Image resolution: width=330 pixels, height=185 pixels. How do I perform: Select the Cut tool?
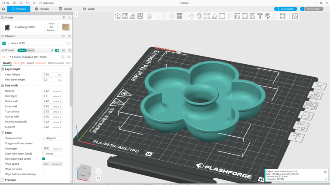click(x=222, y=16)
